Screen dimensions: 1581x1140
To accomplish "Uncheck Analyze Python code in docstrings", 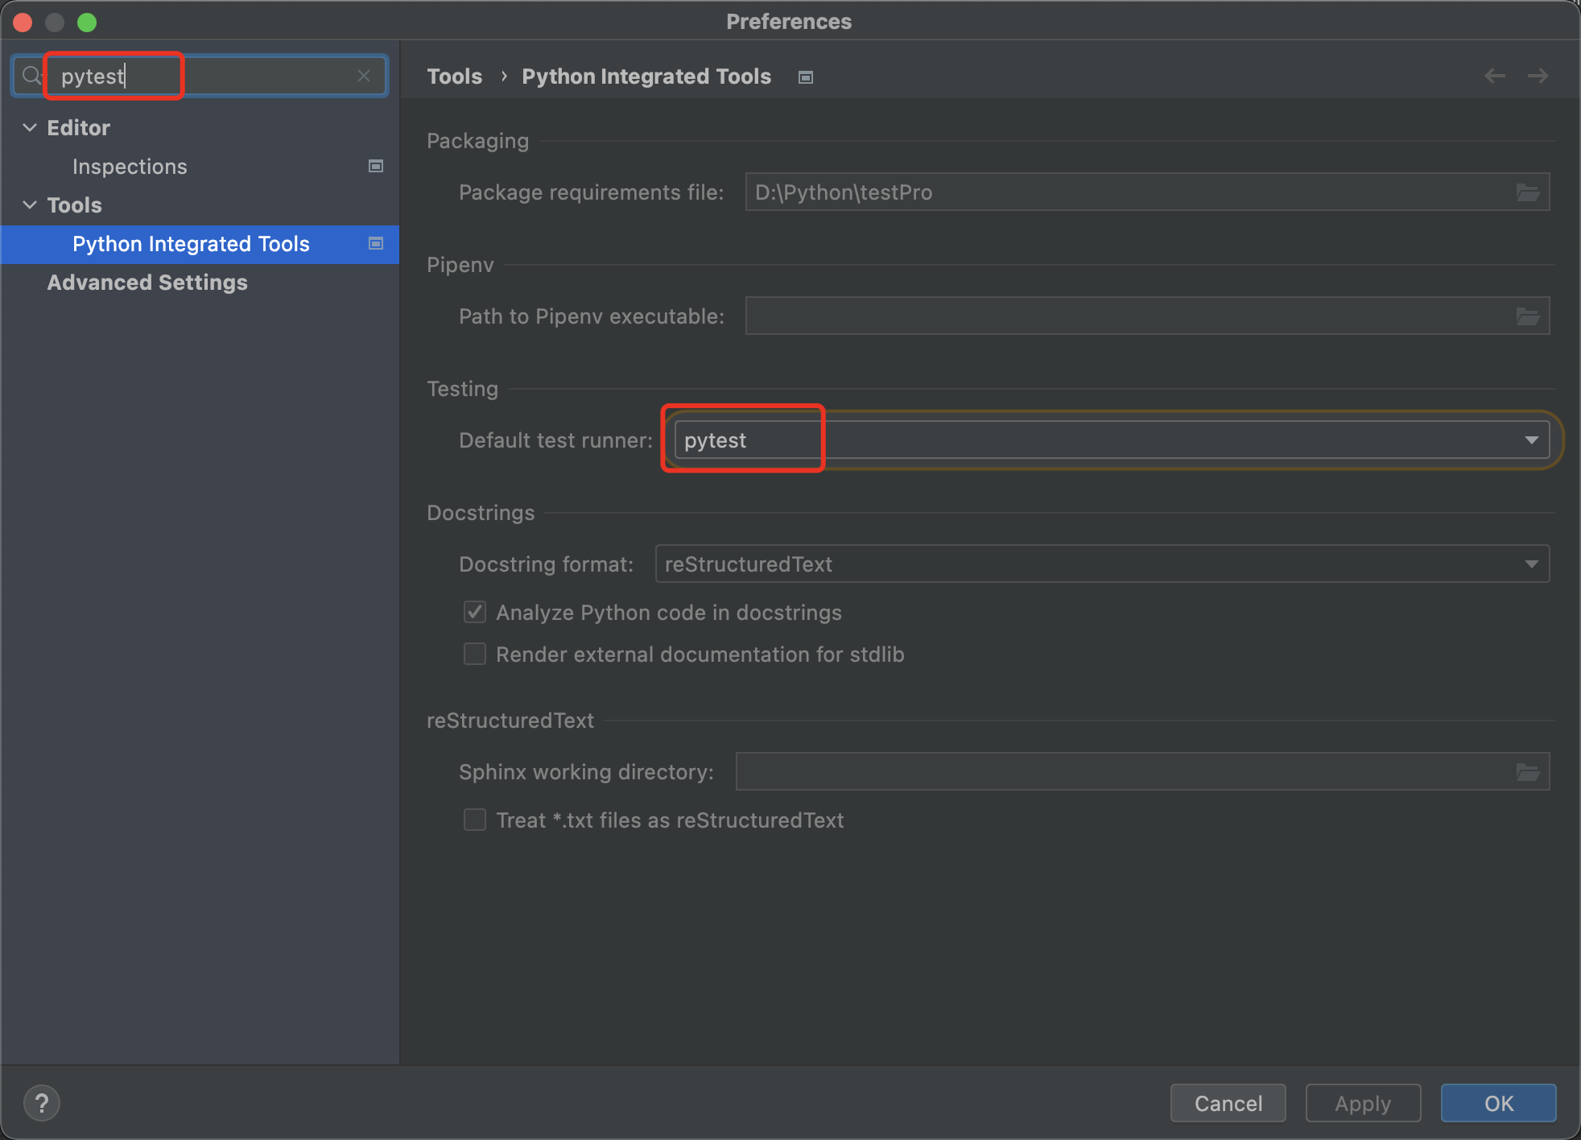I will [475, 613].
